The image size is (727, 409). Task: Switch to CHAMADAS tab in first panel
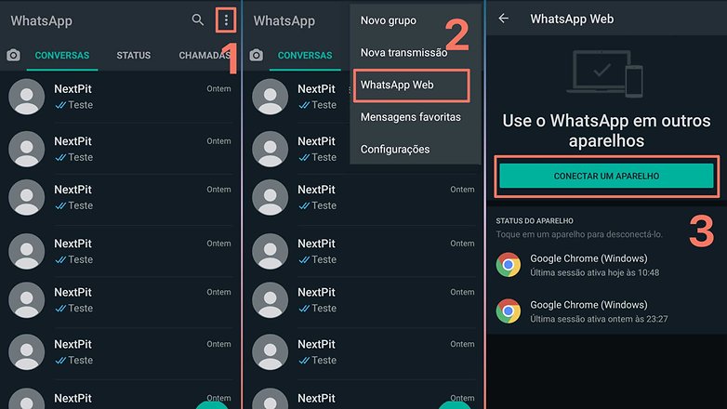(205, 55)
